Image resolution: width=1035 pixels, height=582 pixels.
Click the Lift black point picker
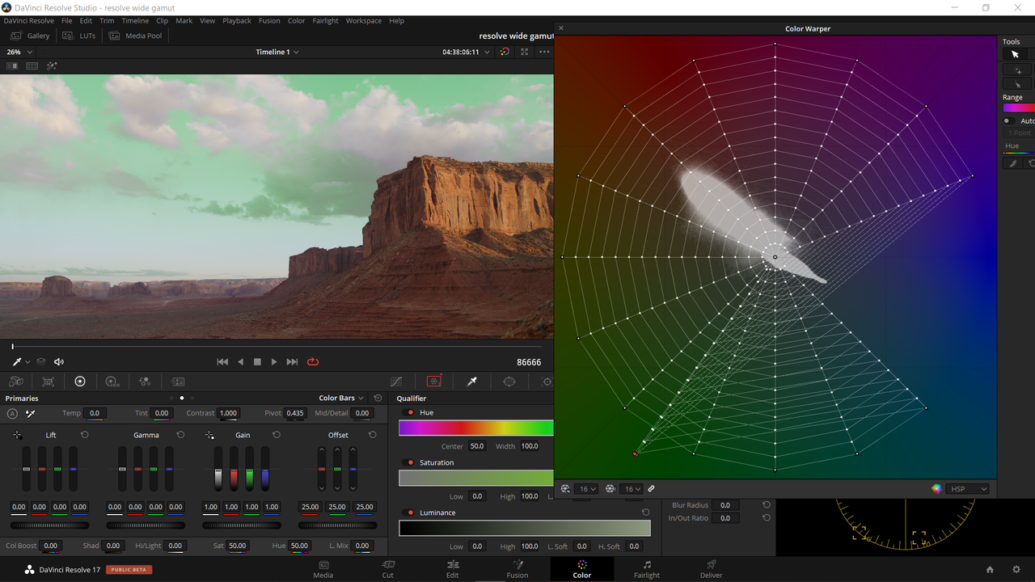[x=18, y=435]
